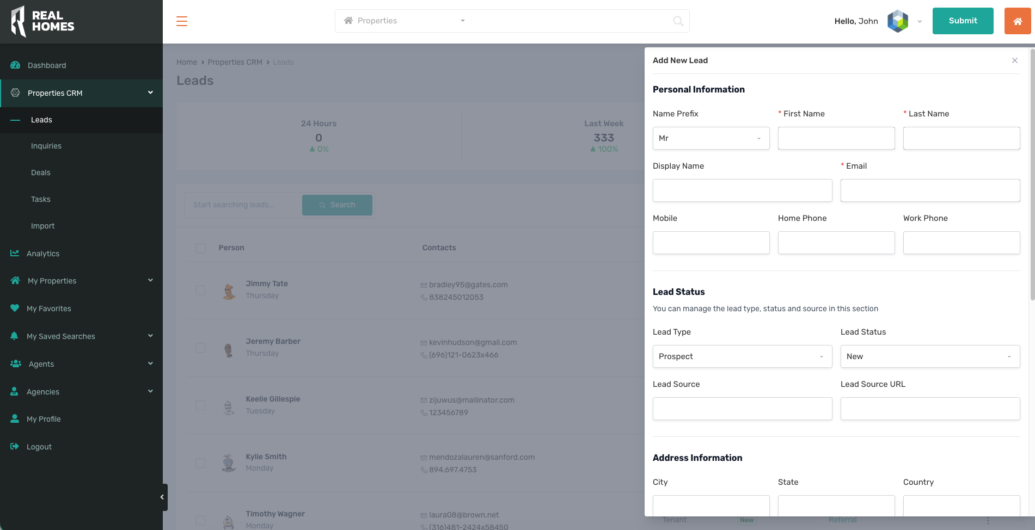Go to Analytics in the sidebar
Screen dimensions: 1035x530
tap(43, 254)
